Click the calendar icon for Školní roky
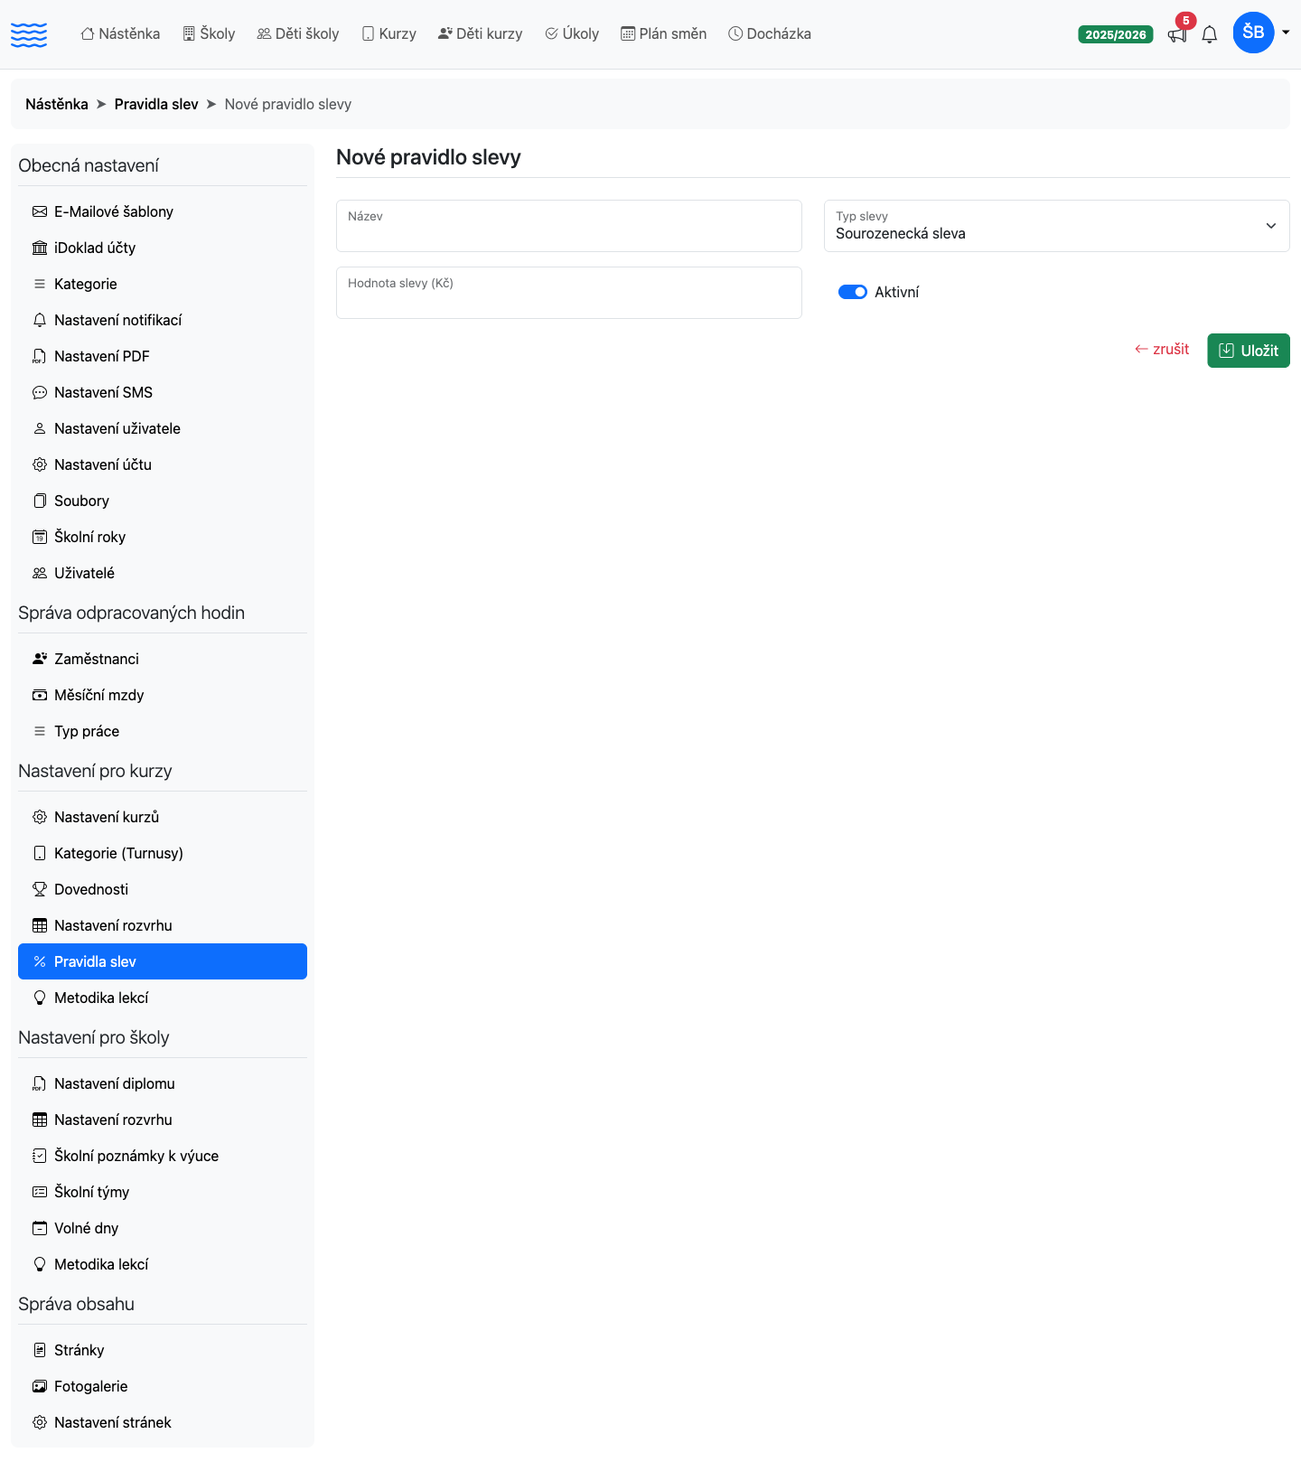The height and width of the screenshot is (1462, 1301). (40, 537)
